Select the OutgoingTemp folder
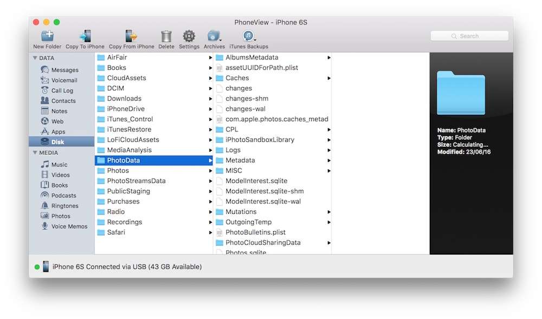 click(273, 222)
